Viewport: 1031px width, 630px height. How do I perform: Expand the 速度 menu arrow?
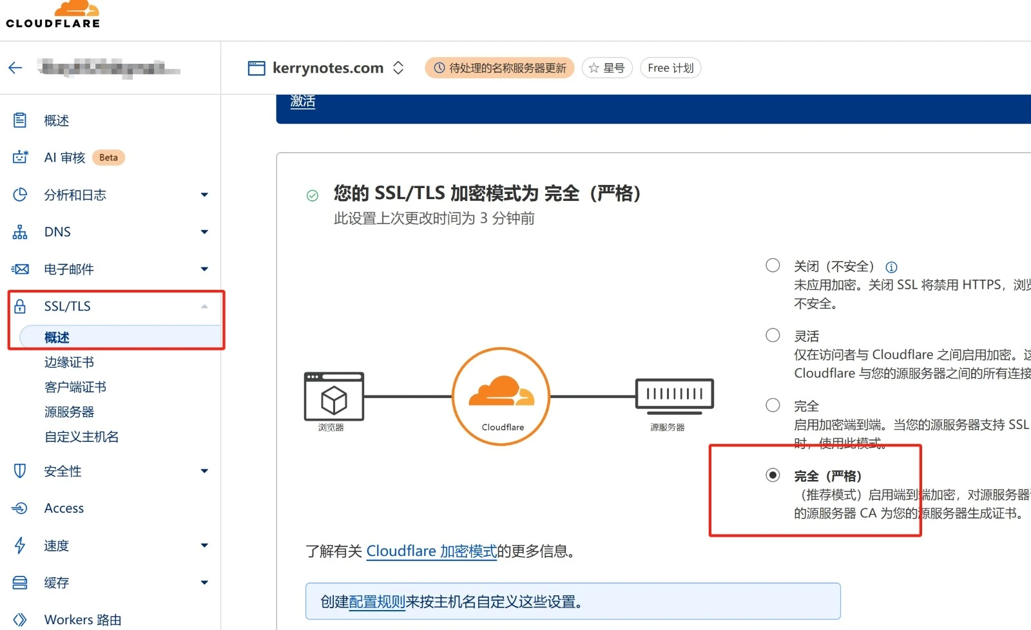204,546
